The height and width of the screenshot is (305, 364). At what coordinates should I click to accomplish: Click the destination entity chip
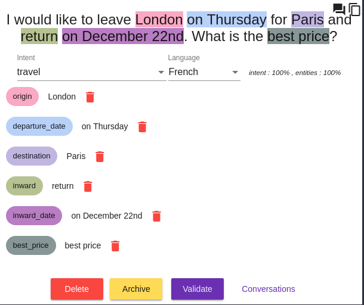pos(32,156)
